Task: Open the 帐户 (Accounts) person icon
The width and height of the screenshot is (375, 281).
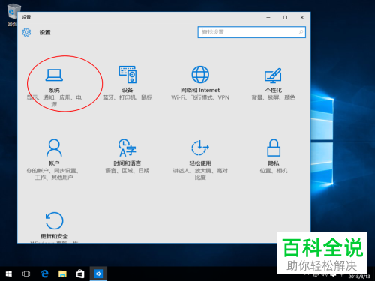Action: coord(54,148)
